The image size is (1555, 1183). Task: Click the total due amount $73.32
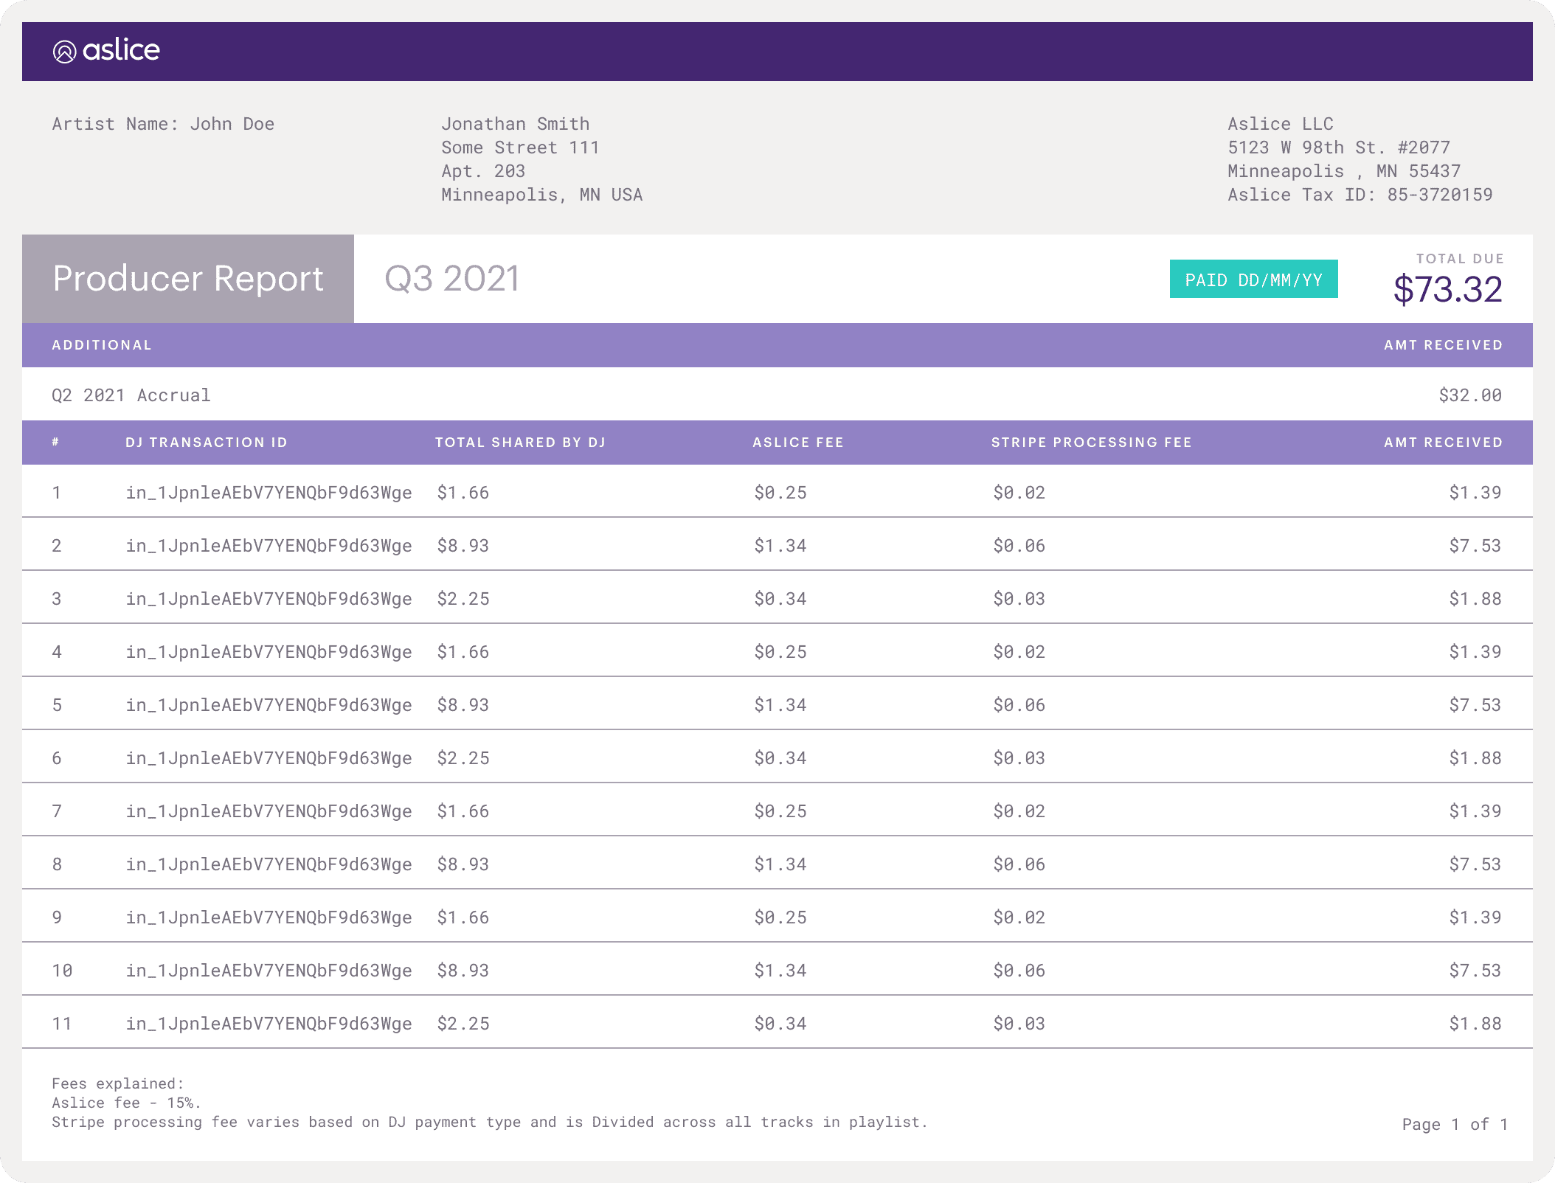[1447, 289]
